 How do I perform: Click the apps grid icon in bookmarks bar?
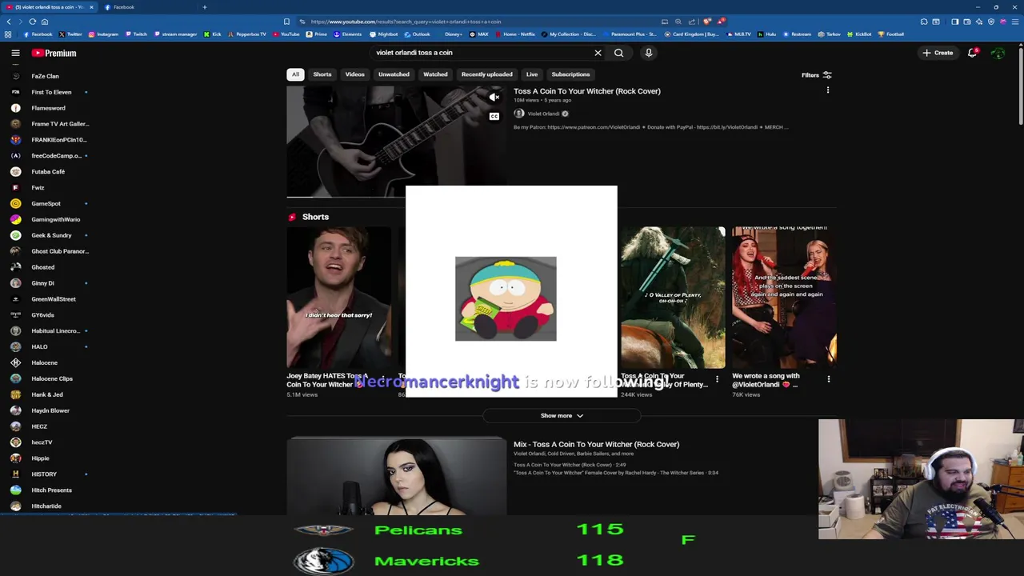point(8,34)
